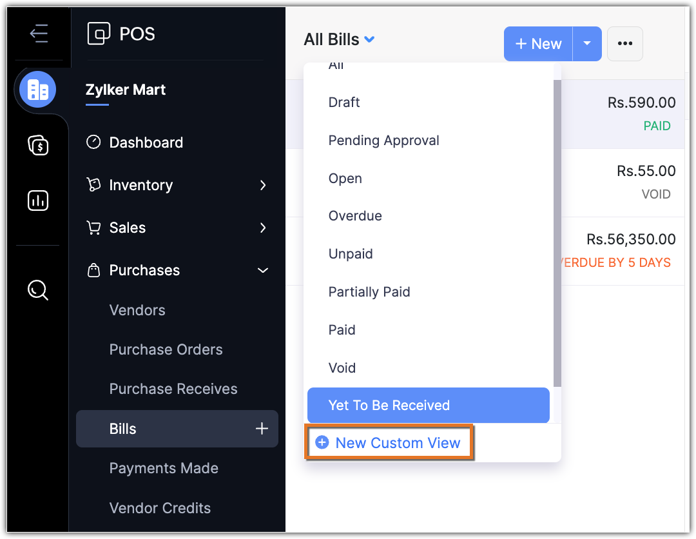Expand the Sales section chevron

click(x=263, y=228)
